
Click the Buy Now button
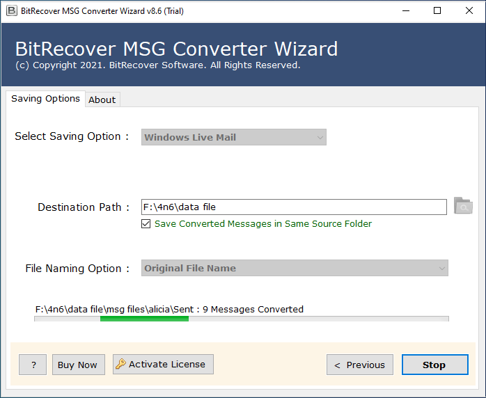[x=77, y=365]
